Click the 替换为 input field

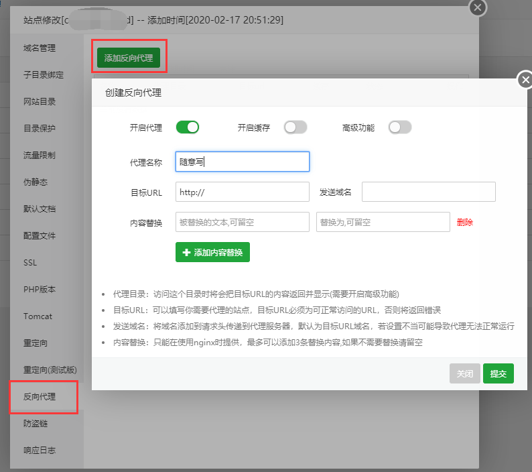coord(383,222)
